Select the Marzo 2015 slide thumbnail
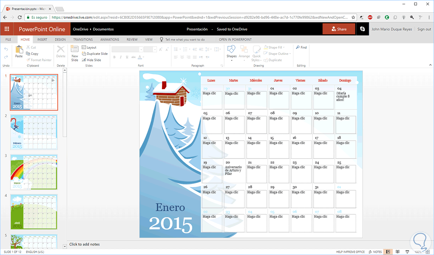 click(34, 172)
